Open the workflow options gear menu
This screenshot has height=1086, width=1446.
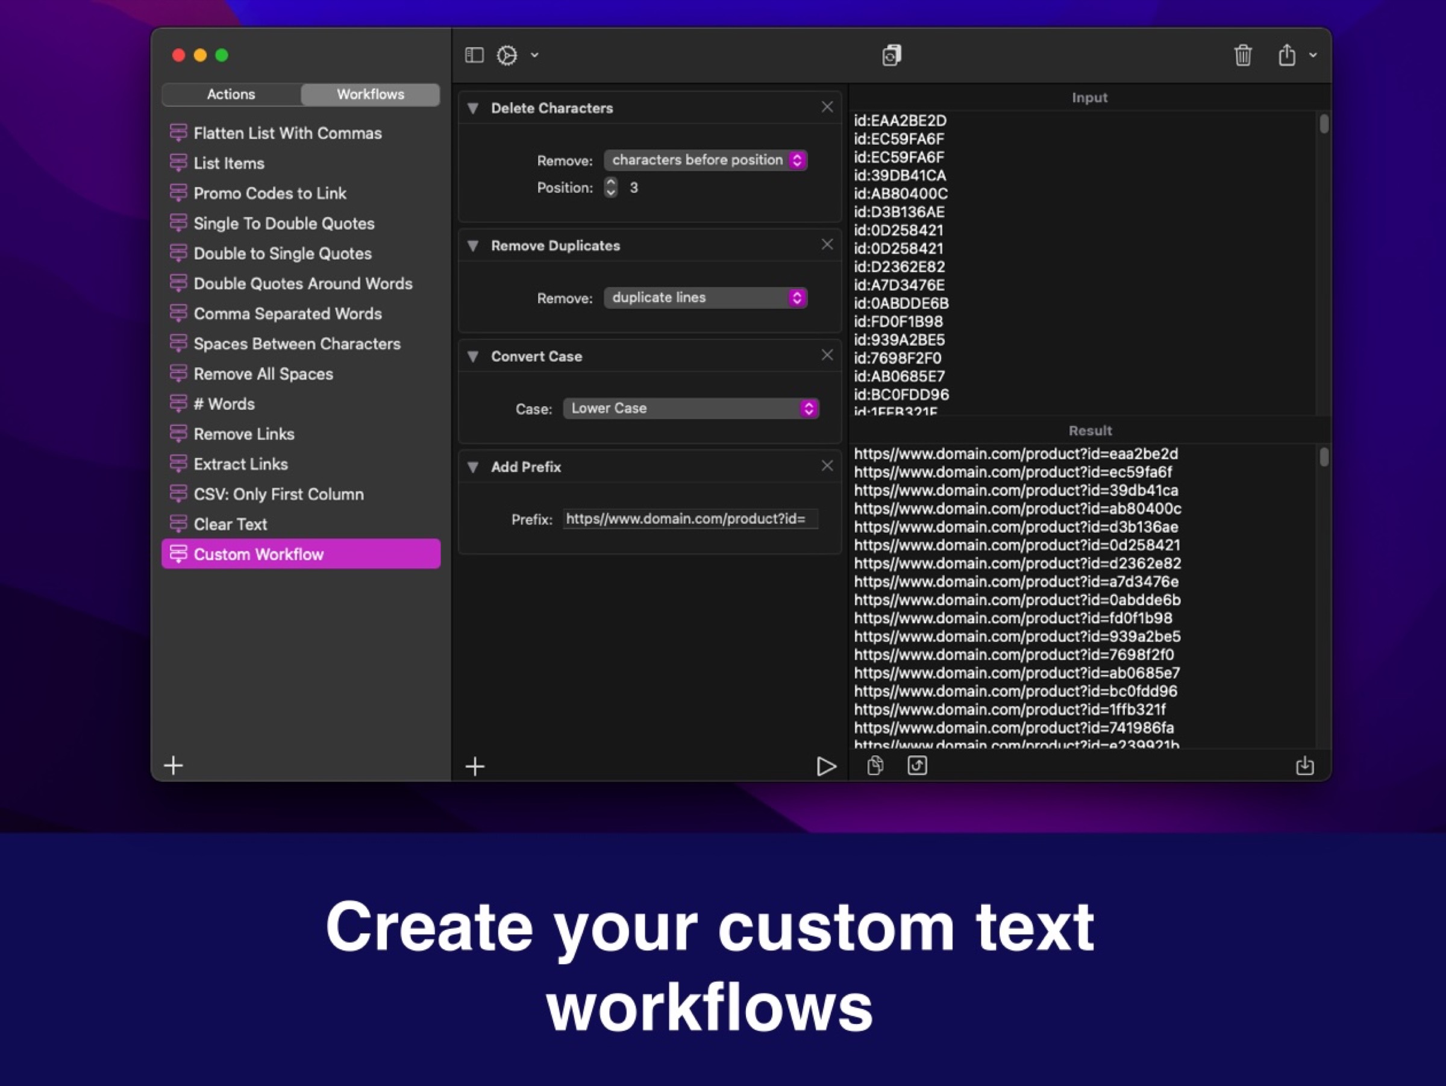pyautogui.click(x=508, y=55)
